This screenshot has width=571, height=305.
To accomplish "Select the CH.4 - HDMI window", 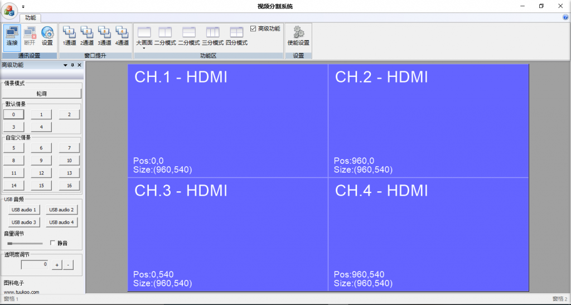I will [428, 234].
